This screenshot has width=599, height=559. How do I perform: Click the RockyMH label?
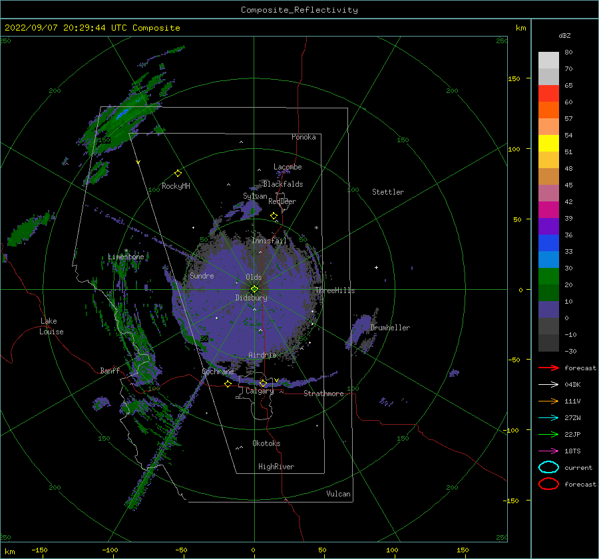pyautogui.click(x=176, y=186)
